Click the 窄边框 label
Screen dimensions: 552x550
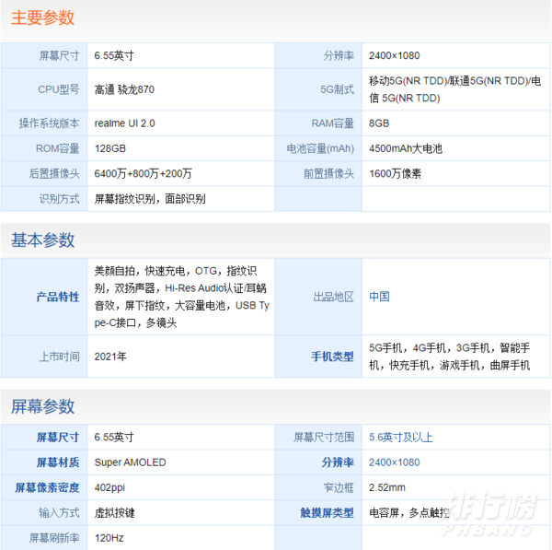click(x=339, y=487)
